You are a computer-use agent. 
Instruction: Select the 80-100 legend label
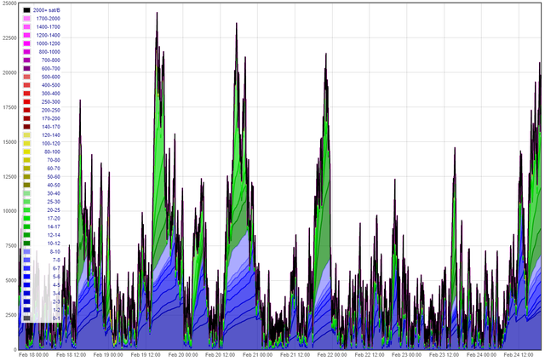point(52,152)
